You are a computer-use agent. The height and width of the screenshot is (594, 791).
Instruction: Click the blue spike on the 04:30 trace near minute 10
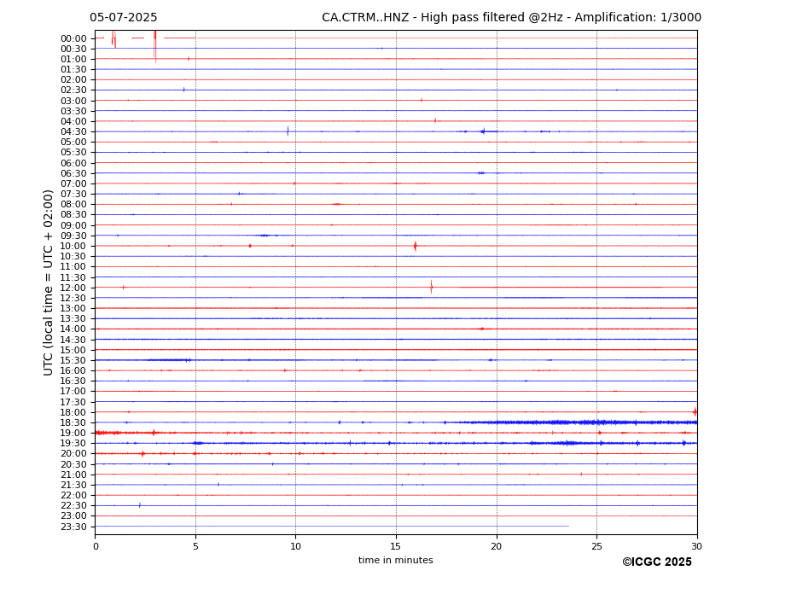(288, 131)
